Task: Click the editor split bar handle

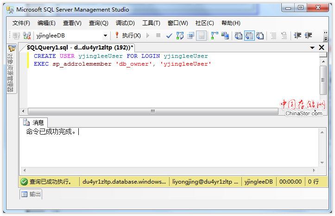Action: pos(323,55)
